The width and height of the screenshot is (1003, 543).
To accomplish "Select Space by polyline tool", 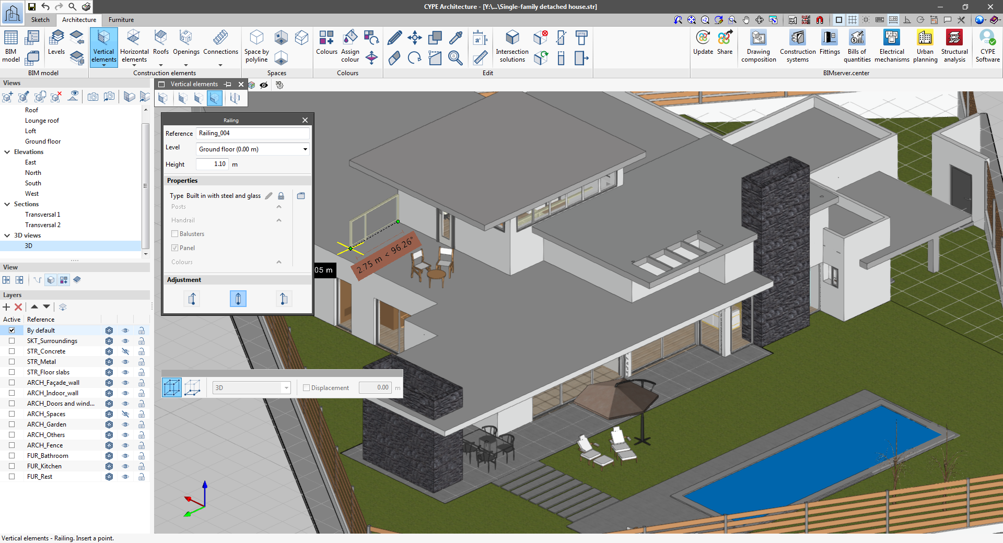I will [x=256, y=47].
